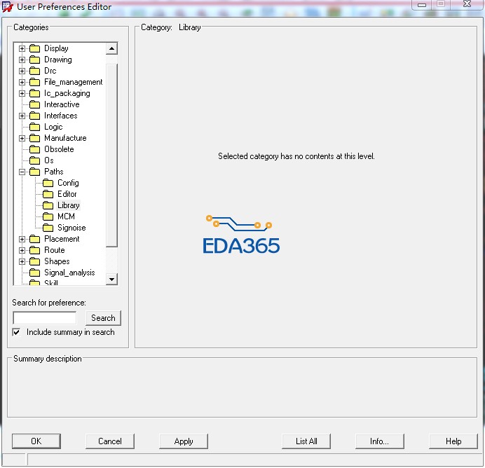Click the Editor folder icon
The height and width of the screenshot is (468, 485).
click(48, 194)
